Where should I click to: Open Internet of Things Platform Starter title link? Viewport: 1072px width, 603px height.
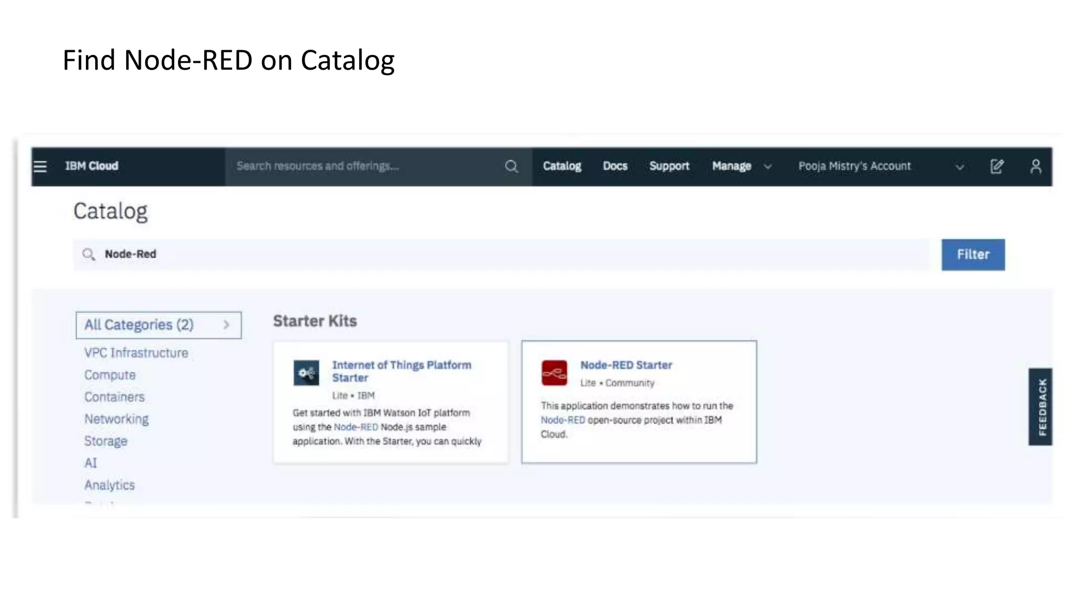[401, 371]
